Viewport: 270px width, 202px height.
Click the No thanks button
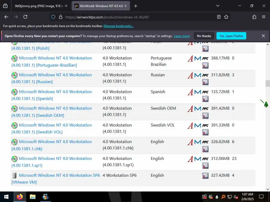click(204, 36)
